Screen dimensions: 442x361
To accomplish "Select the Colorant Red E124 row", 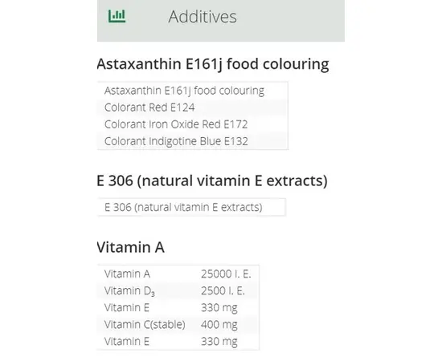I will point(193,107).
